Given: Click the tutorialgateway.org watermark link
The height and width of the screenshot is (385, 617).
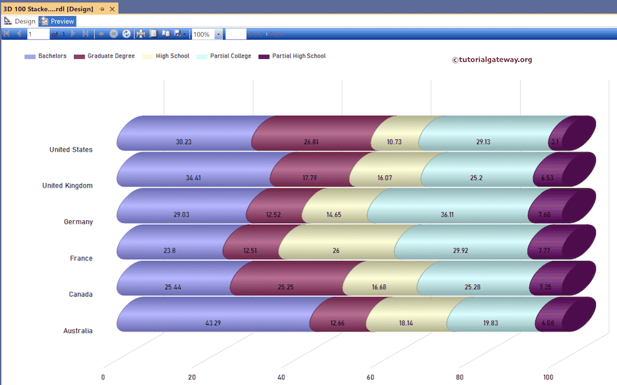Looking at the screenshot, I should tap(492, 60).
